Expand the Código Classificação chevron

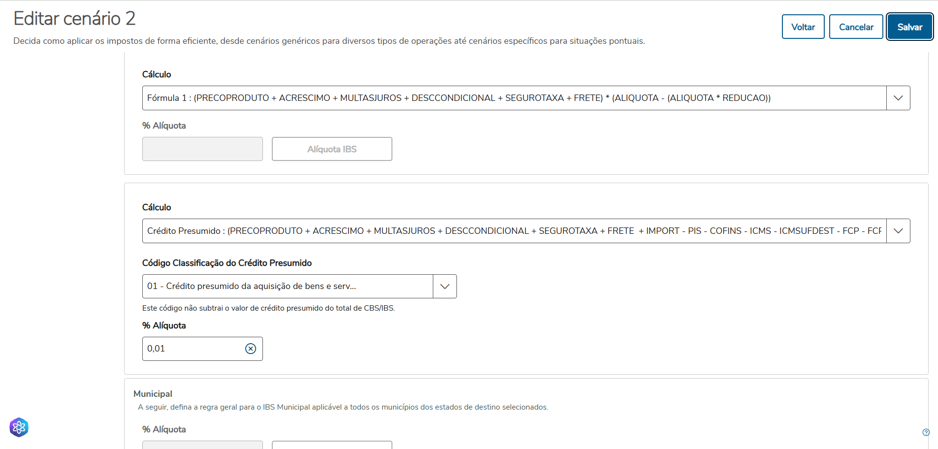(x=445, y=286)
